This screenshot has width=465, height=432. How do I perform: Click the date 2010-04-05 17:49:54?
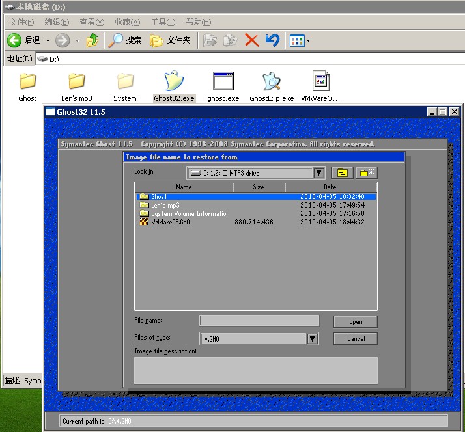point(332,205)
